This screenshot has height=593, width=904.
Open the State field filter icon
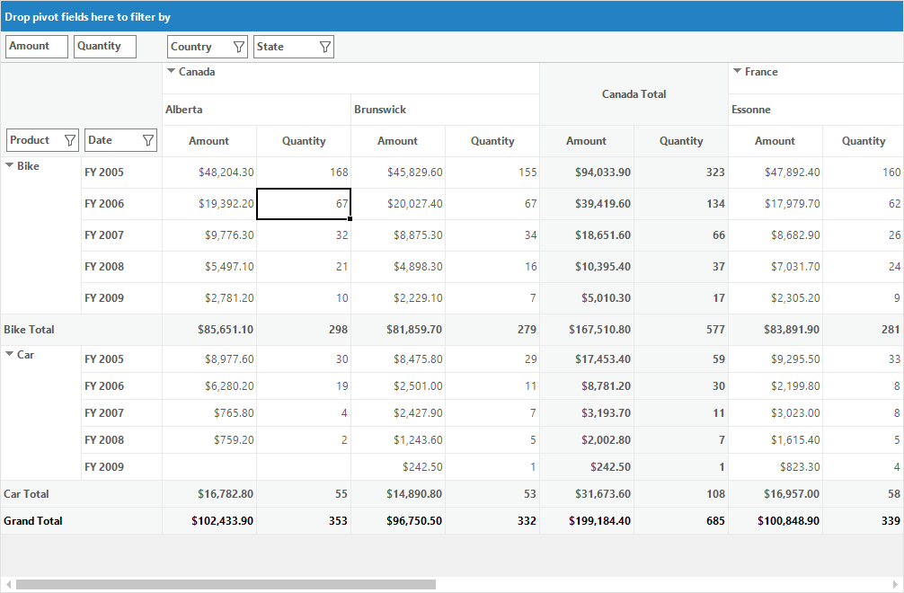click(325, 47)
